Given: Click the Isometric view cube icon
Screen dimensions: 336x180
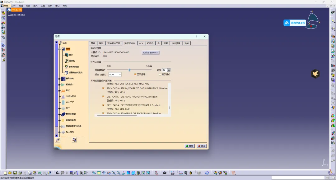Looking at the screenshot, I should coord(133,173).
